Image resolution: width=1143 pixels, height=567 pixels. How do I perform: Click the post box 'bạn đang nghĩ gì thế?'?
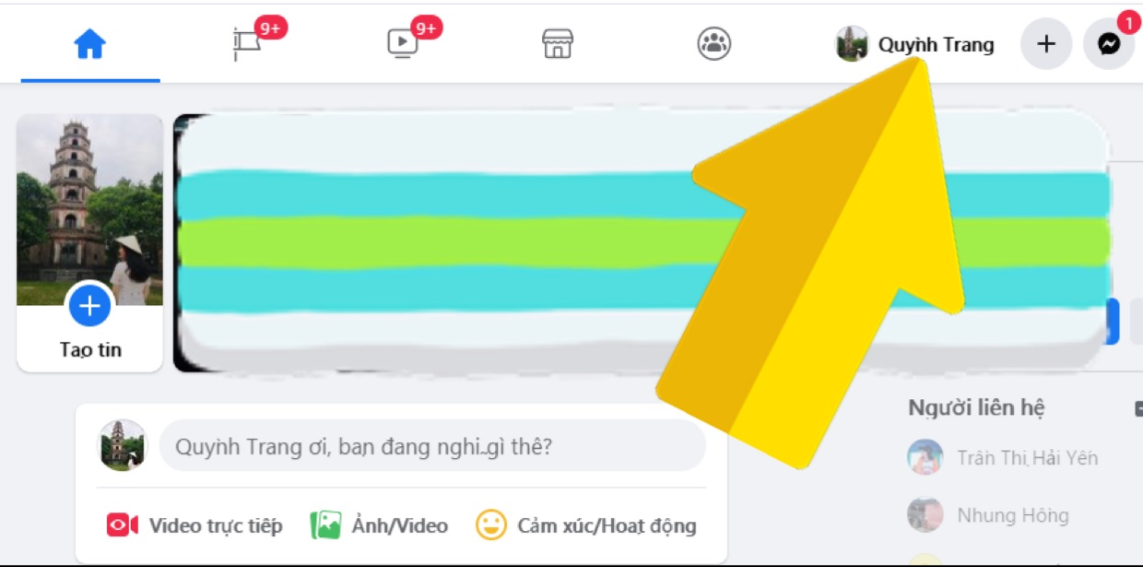pos(432,445)
